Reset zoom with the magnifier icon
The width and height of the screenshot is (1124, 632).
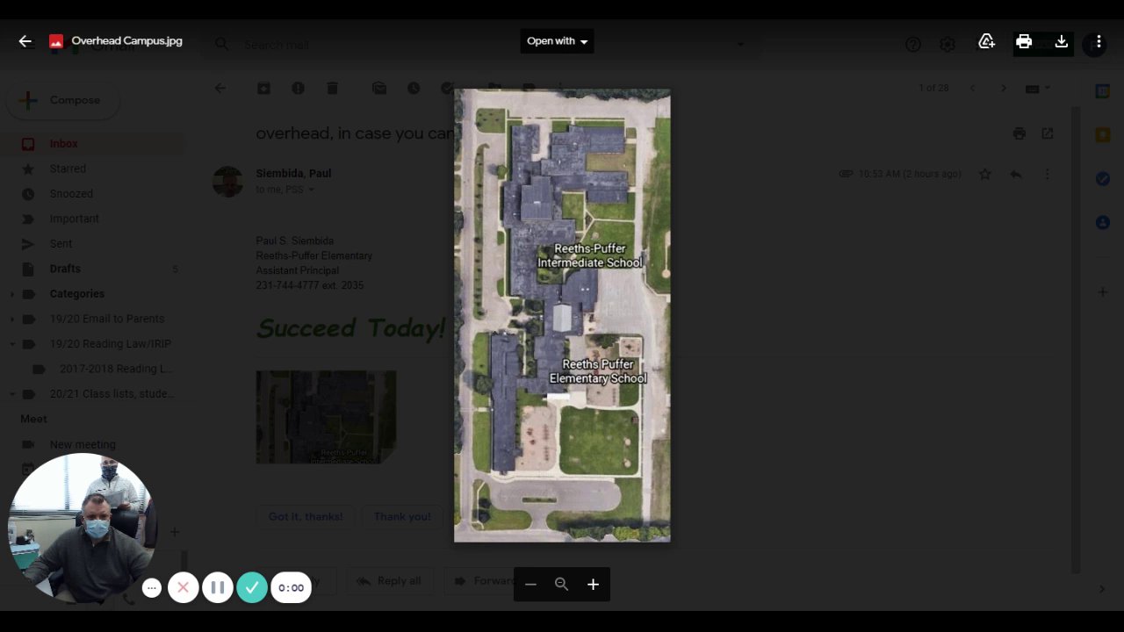562,585
